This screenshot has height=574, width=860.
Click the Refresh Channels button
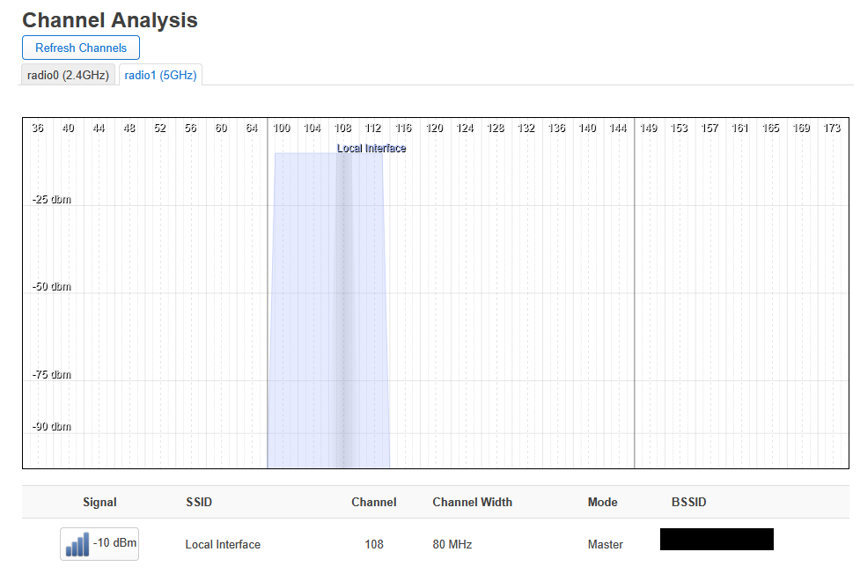[81, 48]
